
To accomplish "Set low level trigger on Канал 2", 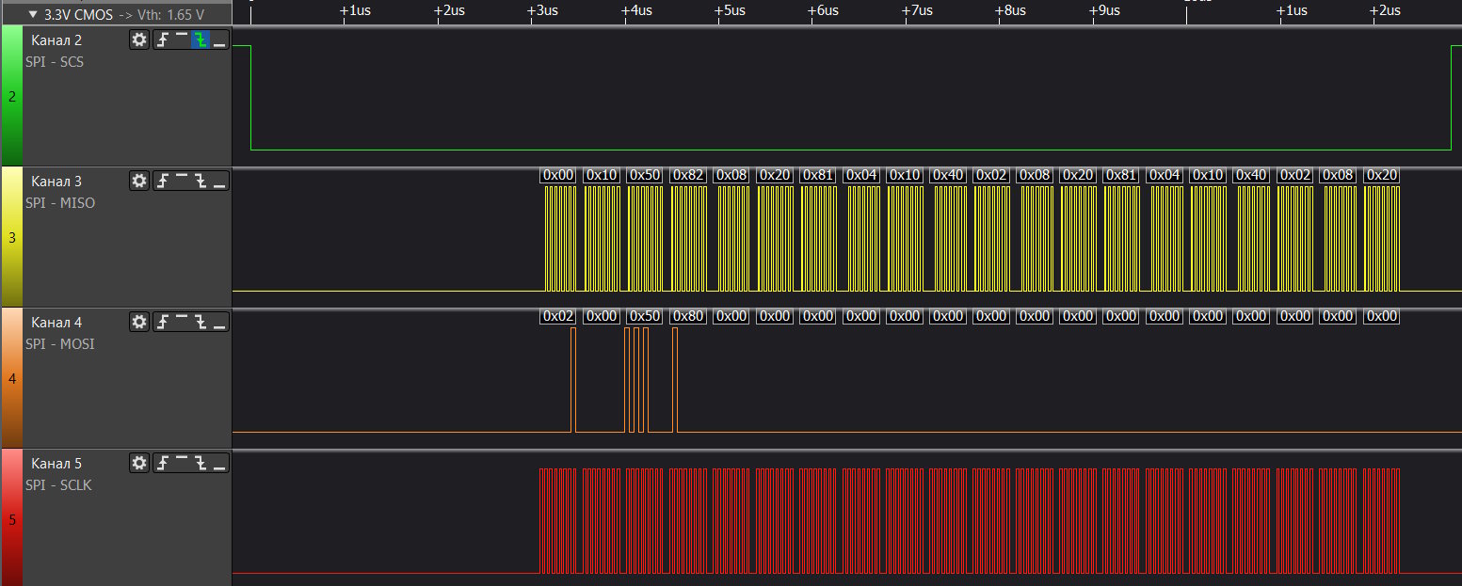I will point(219,40).
